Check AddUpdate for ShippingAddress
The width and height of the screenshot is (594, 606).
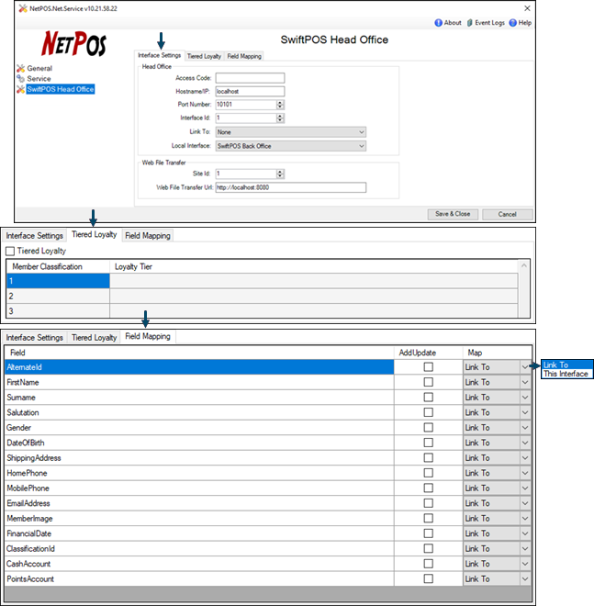pyautogui.click(x=428, y=458)
